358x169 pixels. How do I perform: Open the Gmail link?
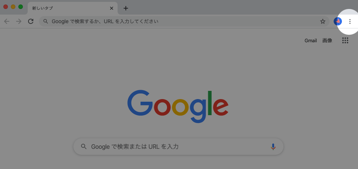coord(310,40)
